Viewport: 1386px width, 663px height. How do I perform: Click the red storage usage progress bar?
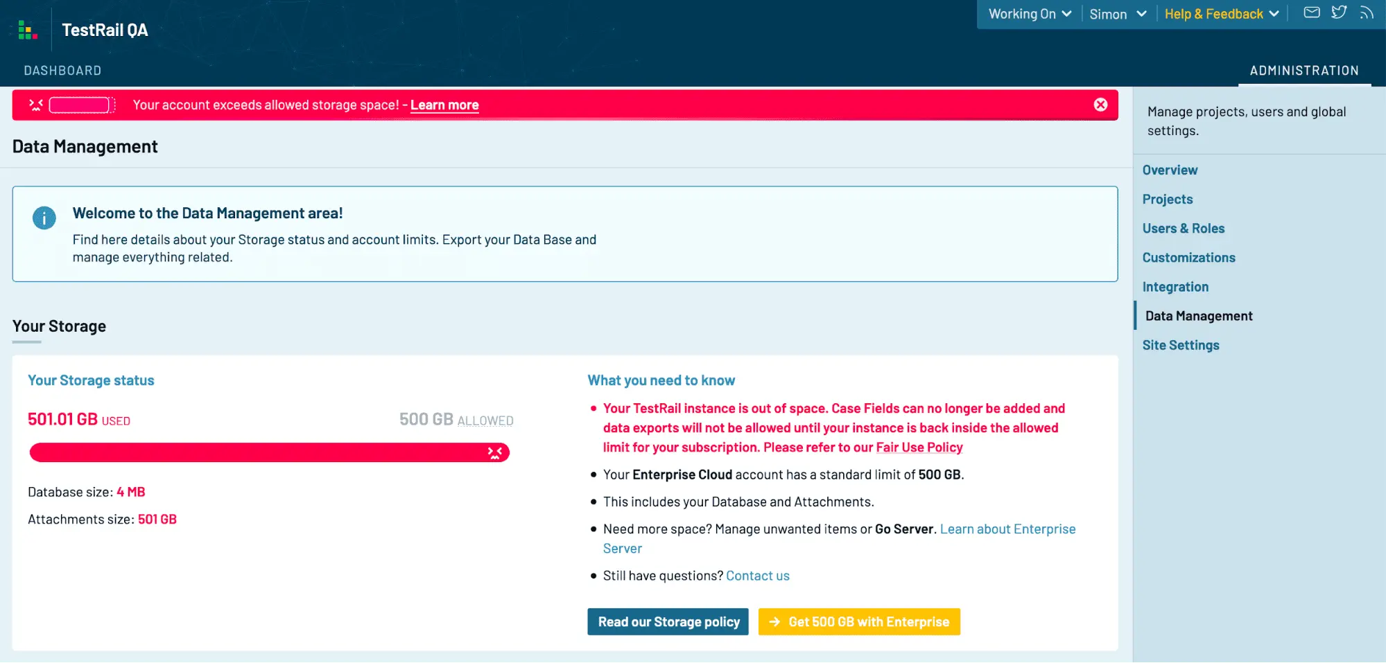click(x=269, y=453)
